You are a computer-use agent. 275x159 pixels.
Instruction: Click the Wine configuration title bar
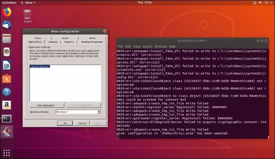coord(65,31)
